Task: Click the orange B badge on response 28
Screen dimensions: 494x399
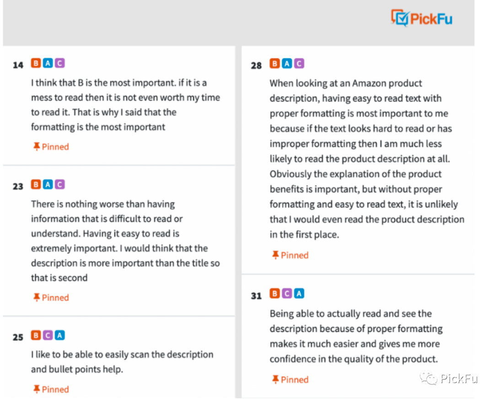Action: (275, 64)
